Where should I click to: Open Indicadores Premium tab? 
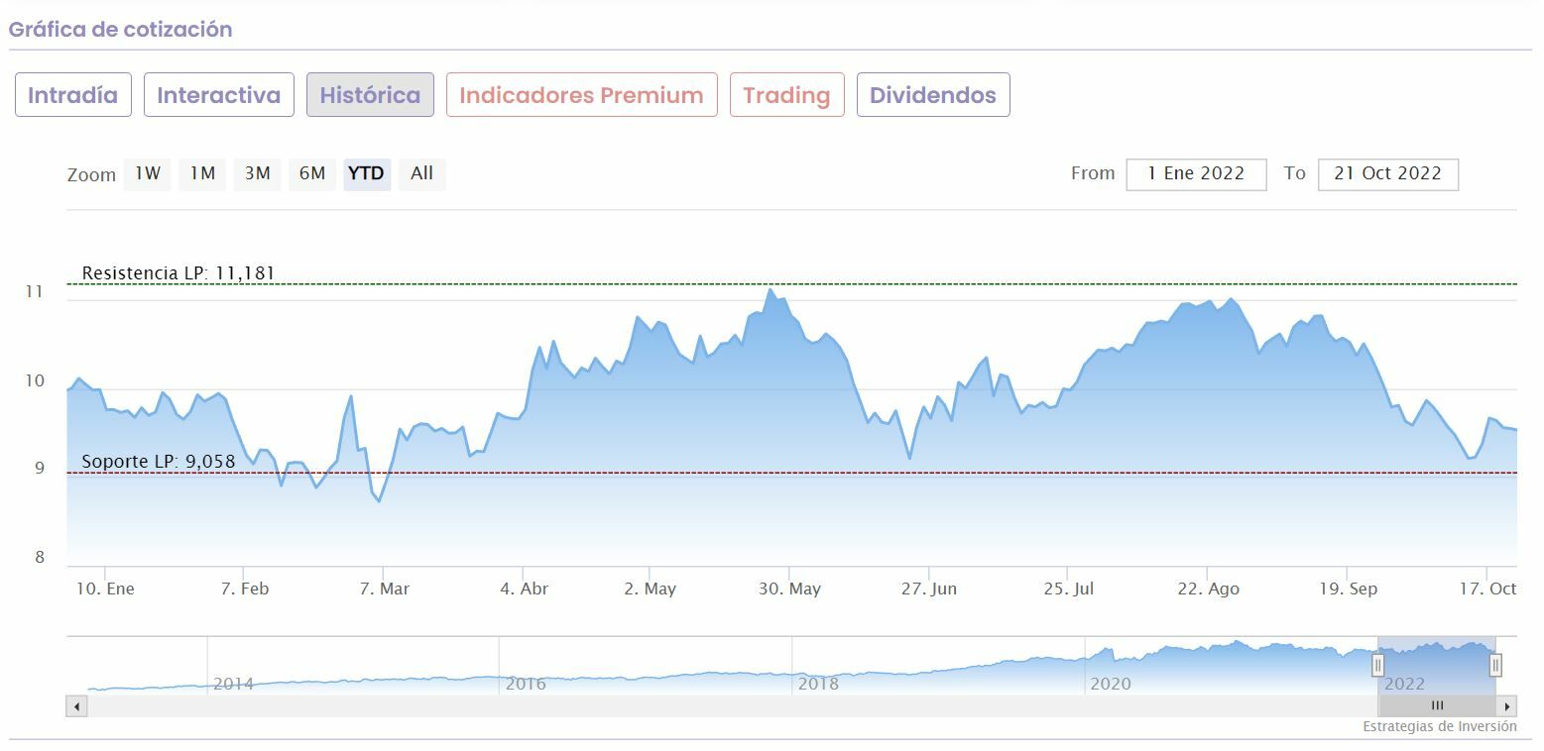pos(581,95)
